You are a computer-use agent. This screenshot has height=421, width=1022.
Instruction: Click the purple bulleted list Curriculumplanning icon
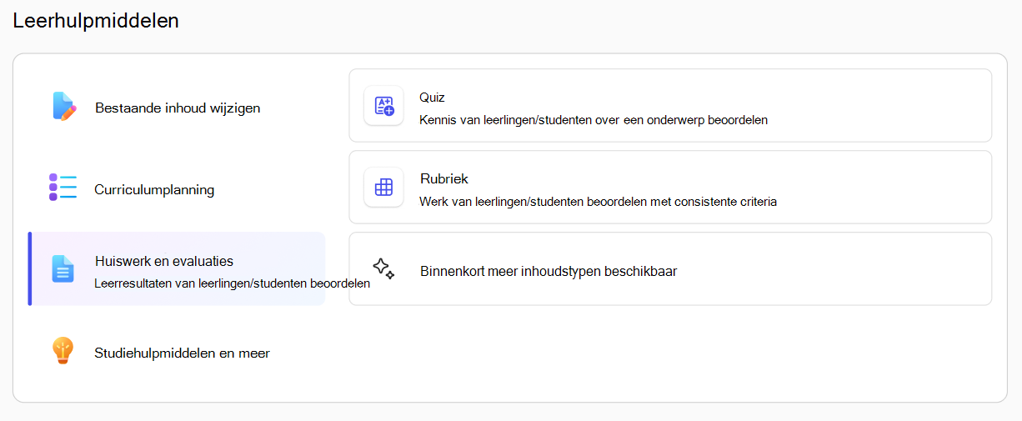pyautogui.click(x=63, y=188)
